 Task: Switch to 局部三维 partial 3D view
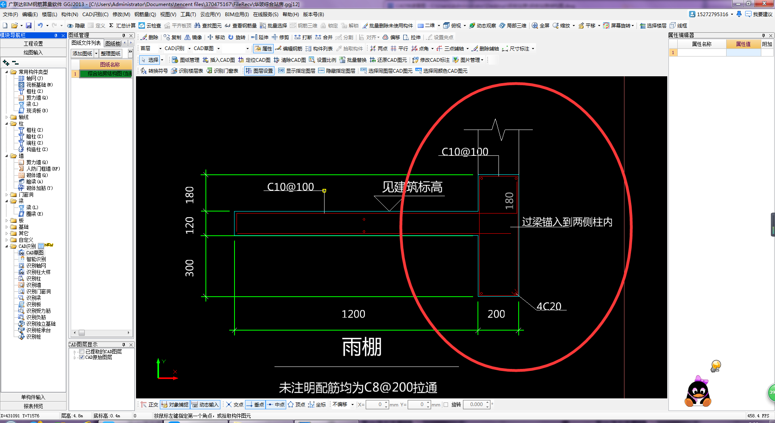point(513,25)
